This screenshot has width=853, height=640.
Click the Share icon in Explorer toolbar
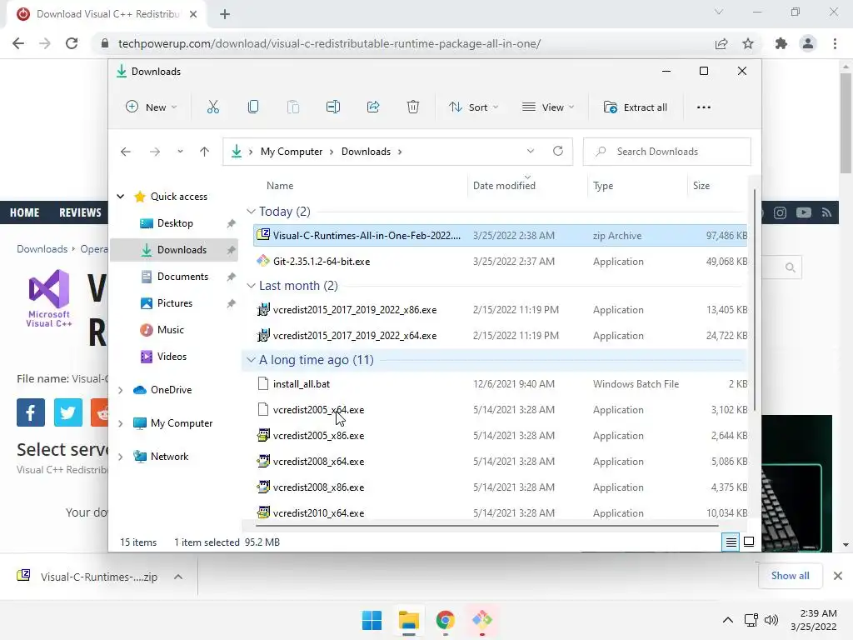tap(373, 107)
